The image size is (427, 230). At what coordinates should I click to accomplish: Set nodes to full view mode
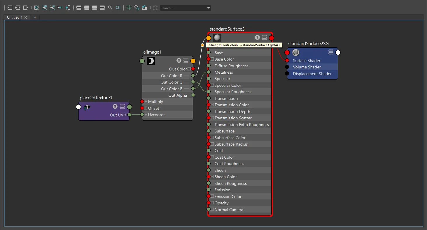point(94,8)
